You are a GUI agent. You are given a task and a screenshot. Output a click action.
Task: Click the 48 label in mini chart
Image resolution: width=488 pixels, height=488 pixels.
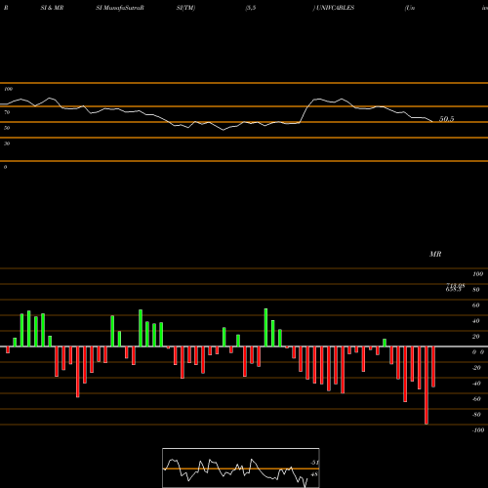tap(314, 474)
